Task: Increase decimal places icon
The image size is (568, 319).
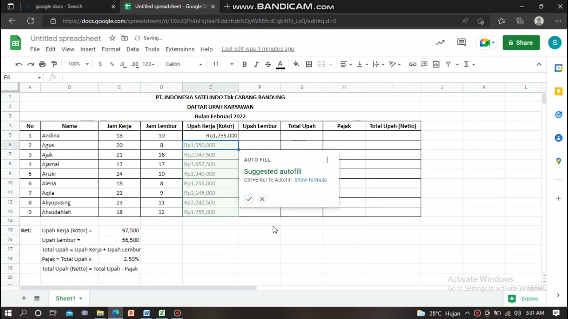Action: click(x=135, y=64)
